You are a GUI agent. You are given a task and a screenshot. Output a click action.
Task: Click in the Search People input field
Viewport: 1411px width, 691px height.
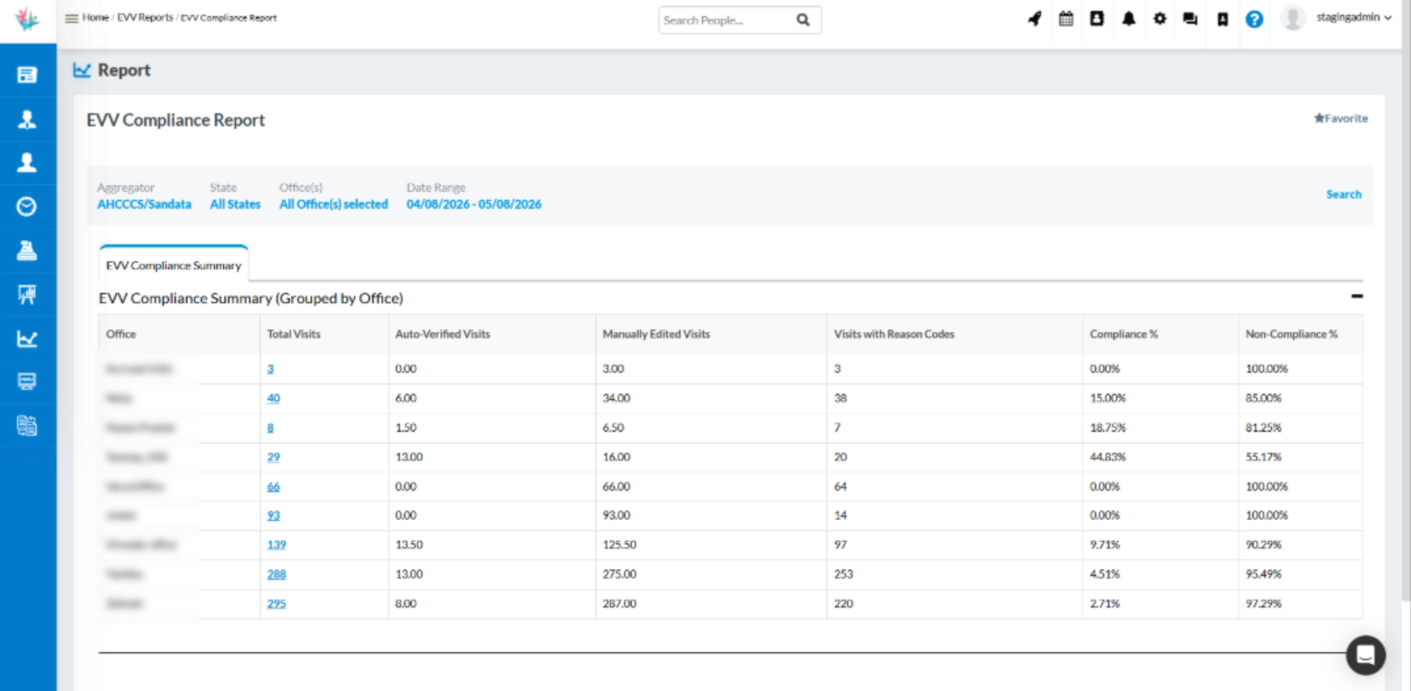click(726, 20)
